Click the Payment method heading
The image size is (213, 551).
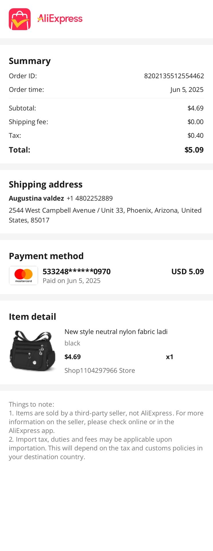pyautogui.click(x=46, y=256)
